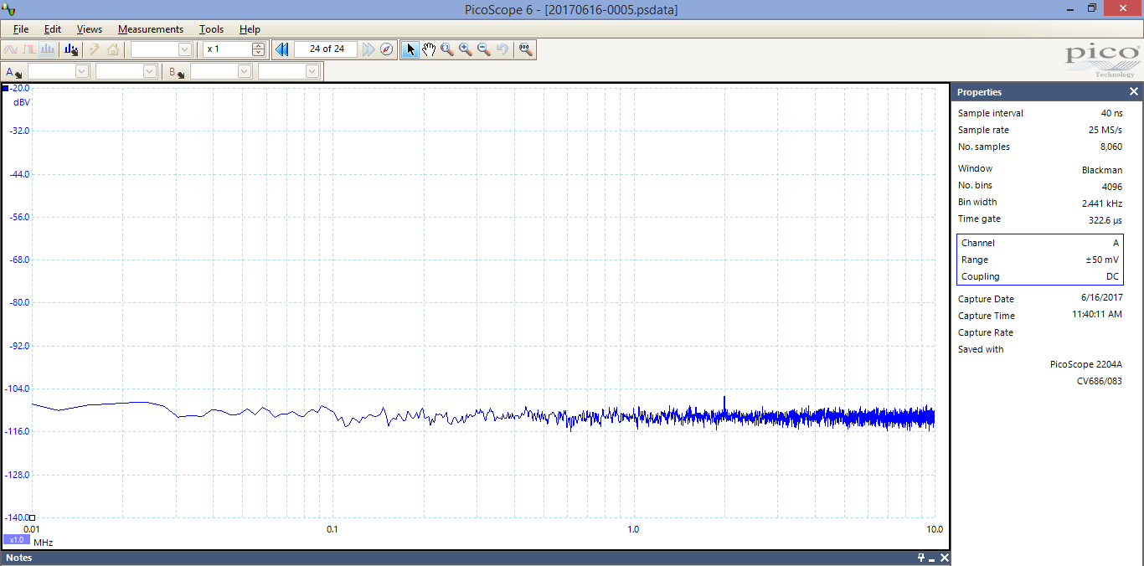Click the CV686/083 serial text
The image size is (1144, 566).
[1100, 381]
